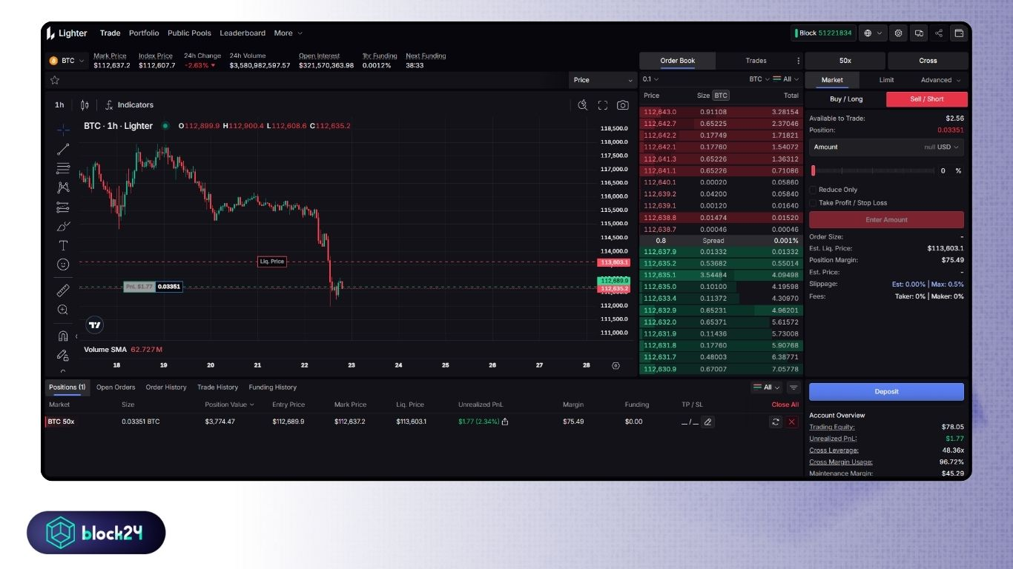This screenshot has height=569, width=1013.
Task: Open the 0.1 price grouping dropdown
Action: pos(650,79)
